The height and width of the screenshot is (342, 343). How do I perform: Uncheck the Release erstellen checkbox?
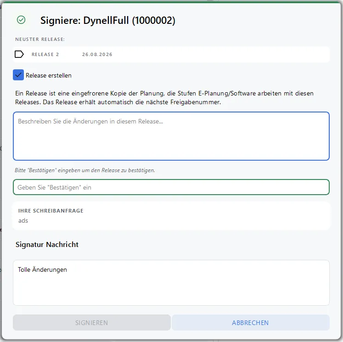18,75
